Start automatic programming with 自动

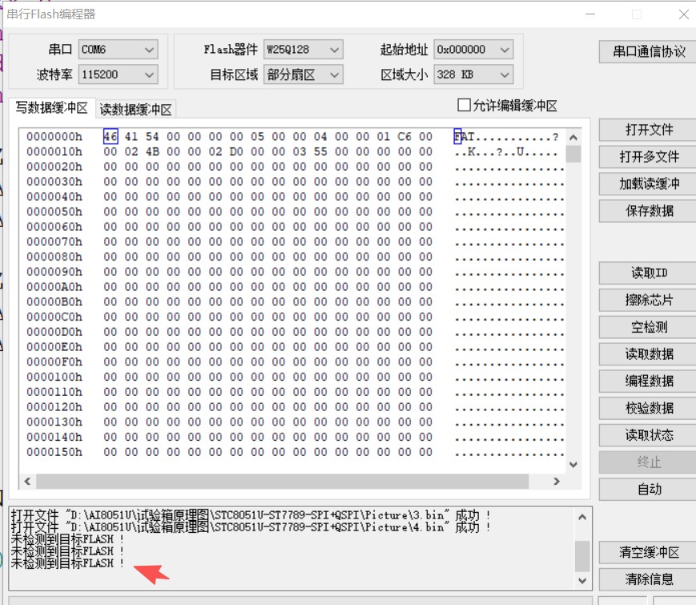[x=646, y=489]
